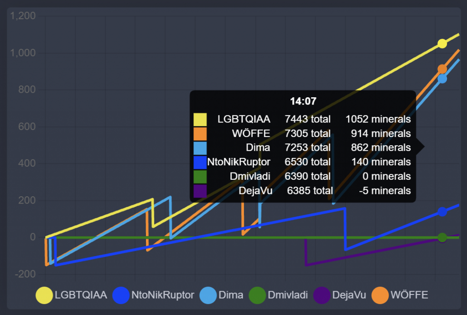Screen dimensions: 467x315
Task: Click the orange swatch in the tooltip
Action: 200,133
